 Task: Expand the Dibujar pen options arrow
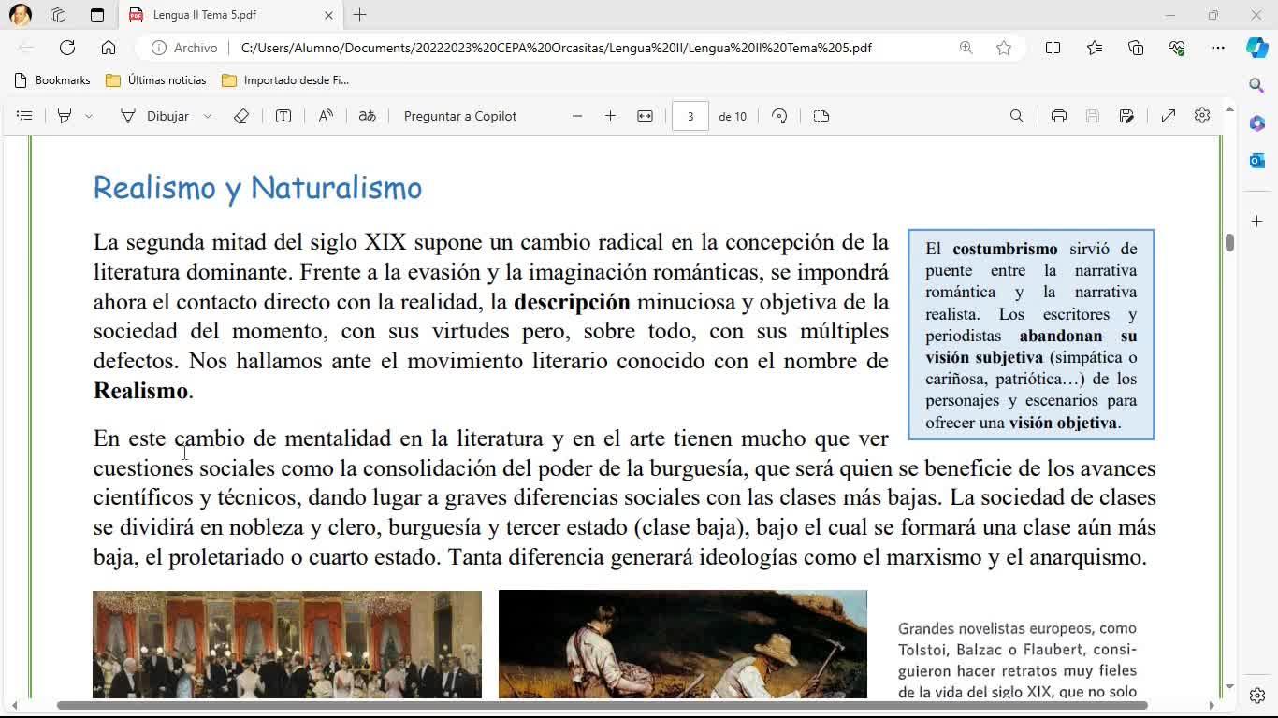208,116
